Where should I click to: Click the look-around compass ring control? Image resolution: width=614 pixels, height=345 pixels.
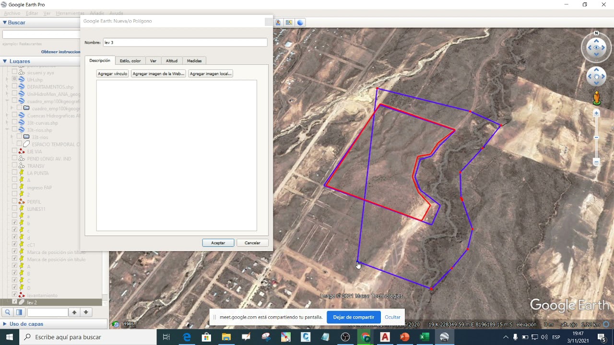tap(596, 47)
